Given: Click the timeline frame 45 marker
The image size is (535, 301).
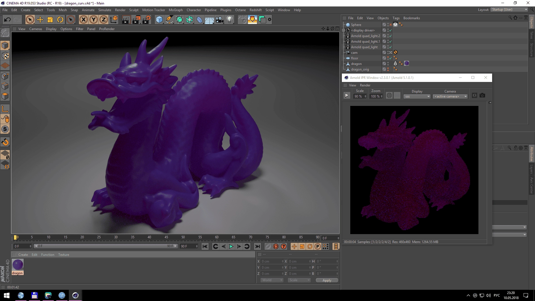Looking at the screenshot, I should [166, 237].
